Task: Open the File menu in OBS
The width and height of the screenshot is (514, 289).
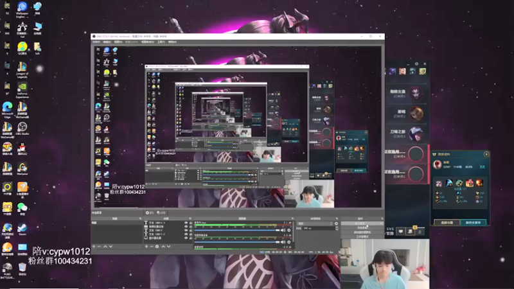Action: 96,42
